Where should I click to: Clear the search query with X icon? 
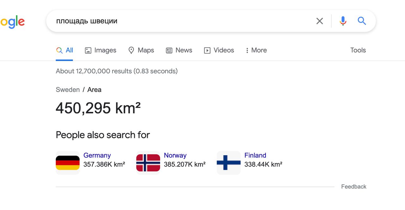[320, 21]
